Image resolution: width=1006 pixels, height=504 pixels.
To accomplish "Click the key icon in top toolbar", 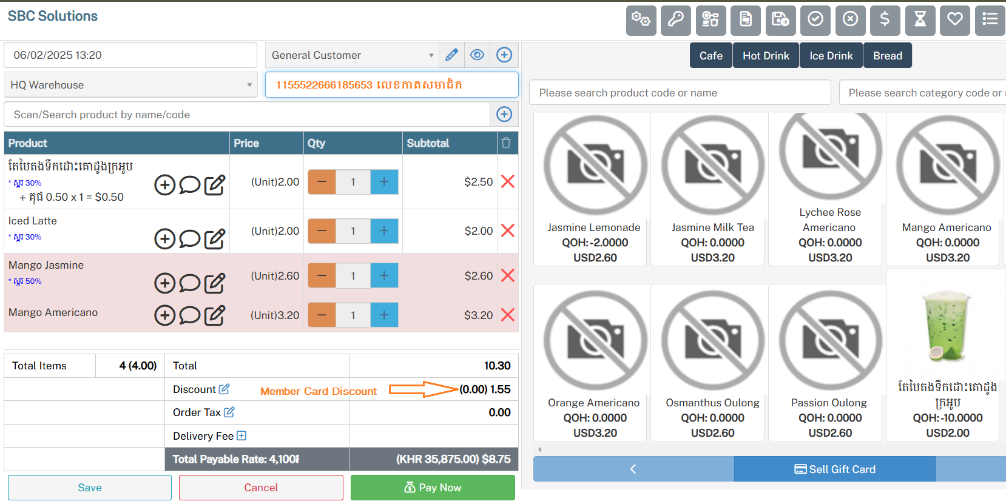I will pos(675,20).
